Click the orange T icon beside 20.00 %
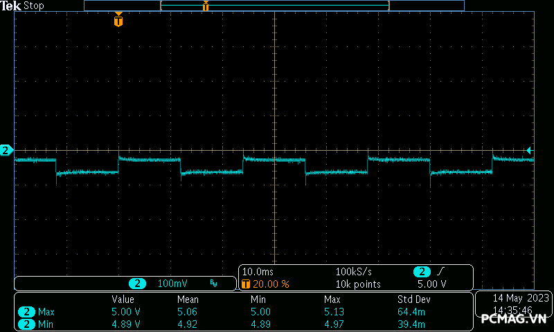 [x=246, y=284]
